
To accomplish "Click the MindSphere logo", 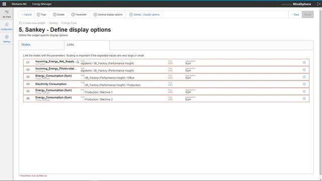I will click(302, 4).
